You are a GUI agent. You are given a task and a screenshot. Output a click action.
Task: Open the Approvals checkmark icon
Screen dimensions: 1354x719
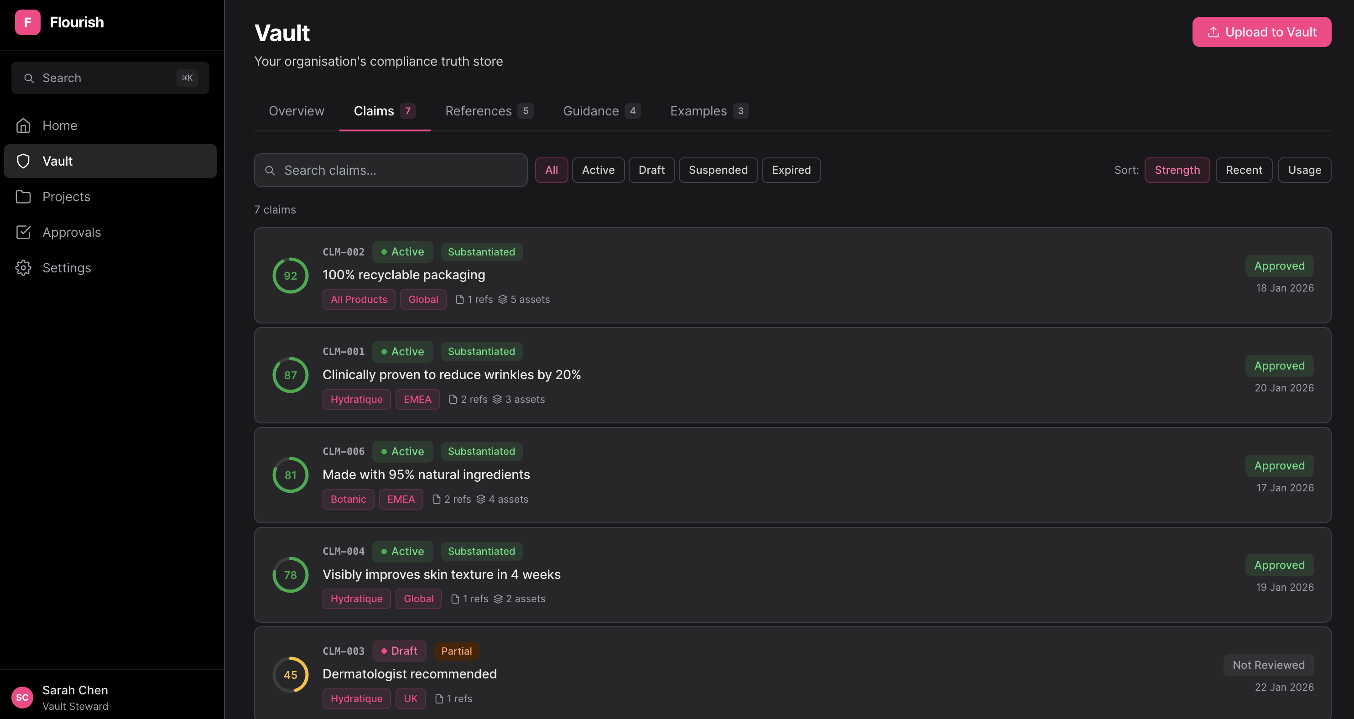23,232
